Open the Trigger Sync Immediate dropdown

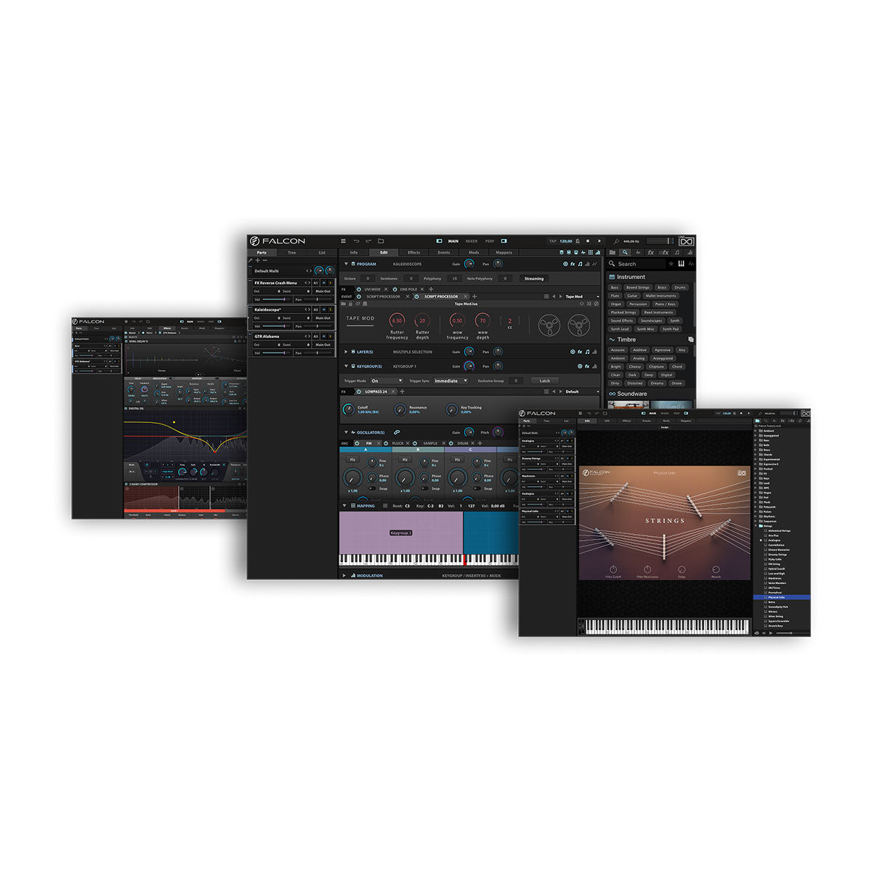[451, 381]
